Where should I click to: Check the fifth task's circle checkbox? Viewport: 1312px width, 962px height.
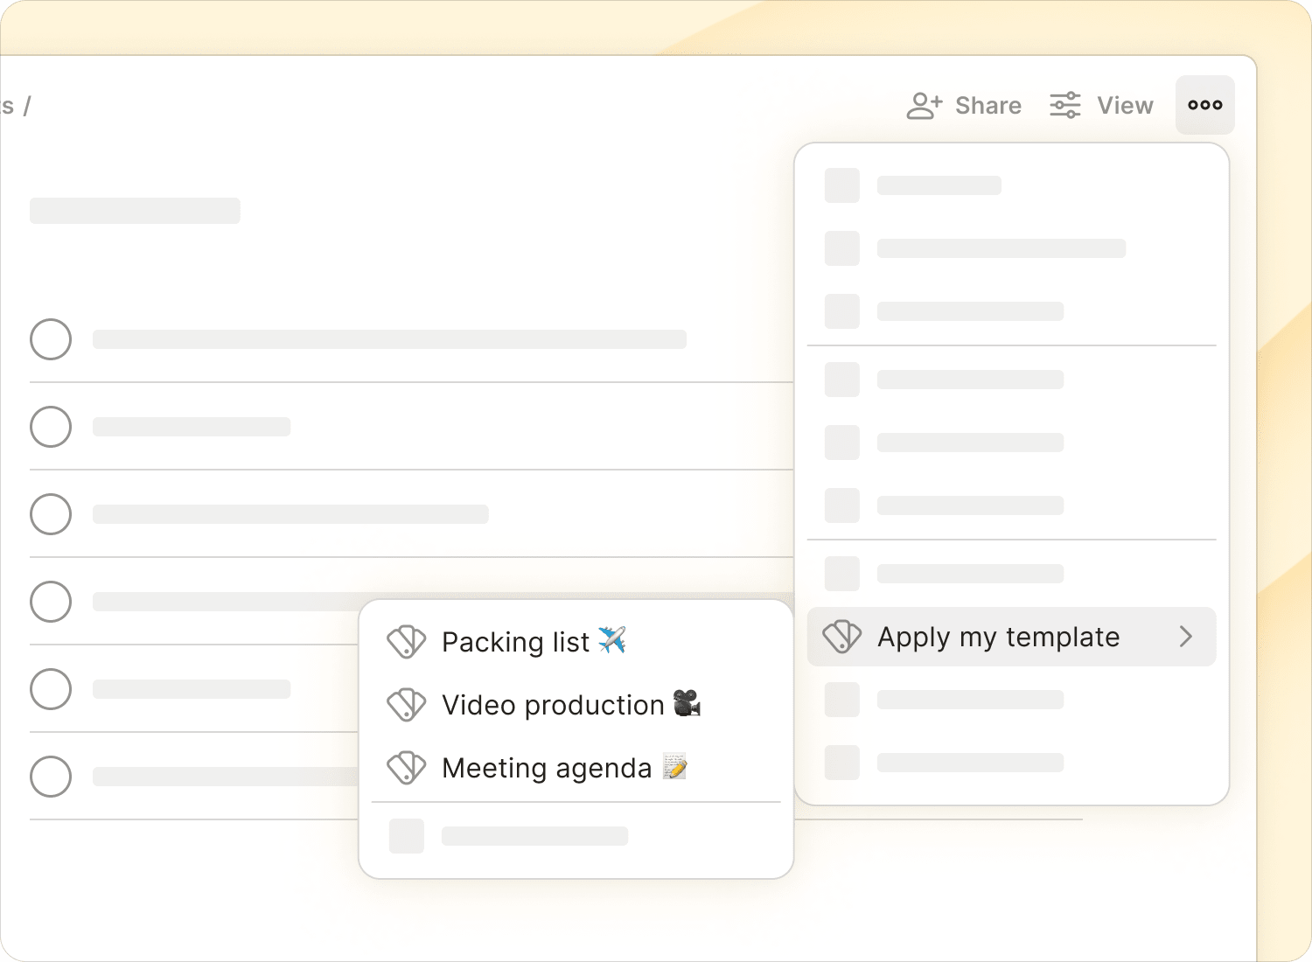(51, 689)
